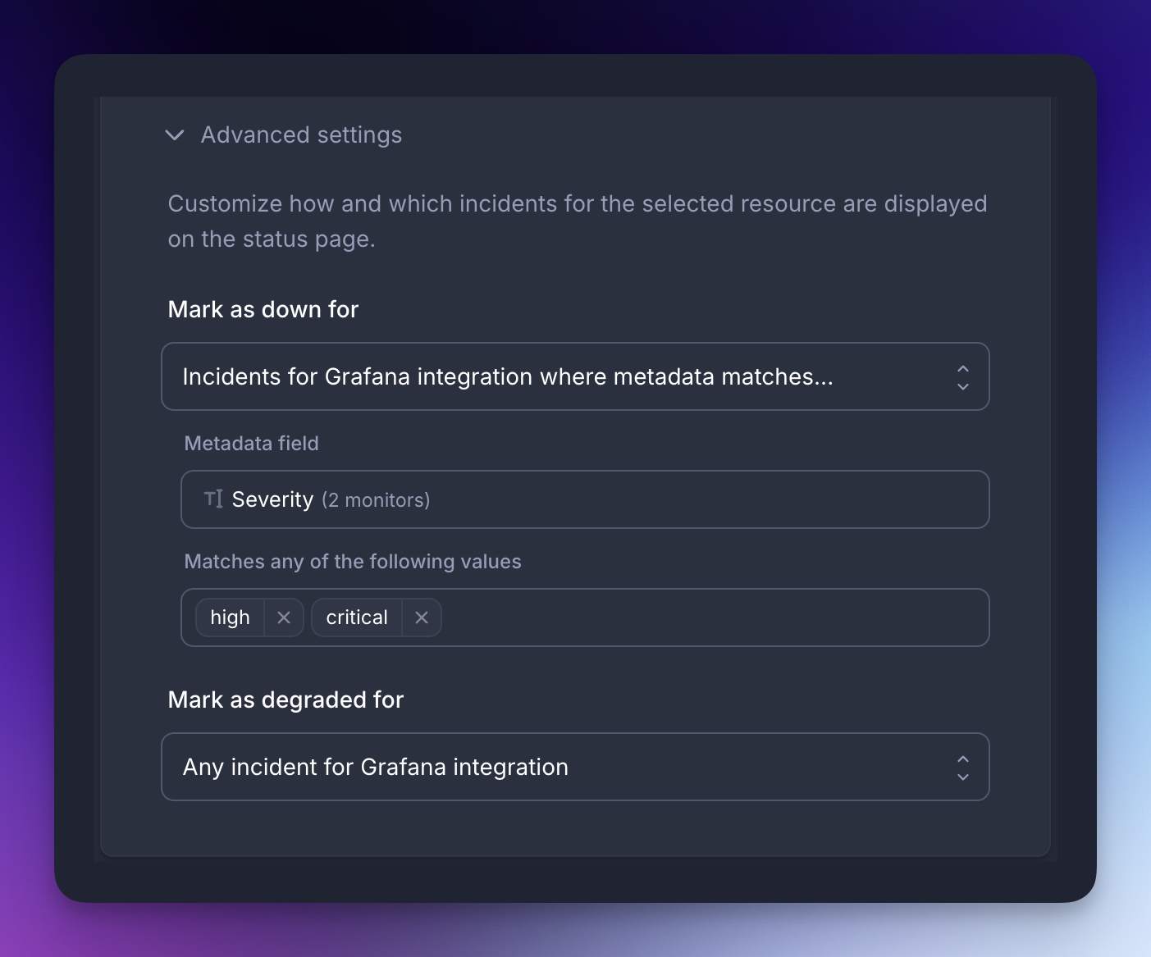1151x957 pixels.
Task: Click the text field type icon beside Severity
Action: click(x=213, y=499)
